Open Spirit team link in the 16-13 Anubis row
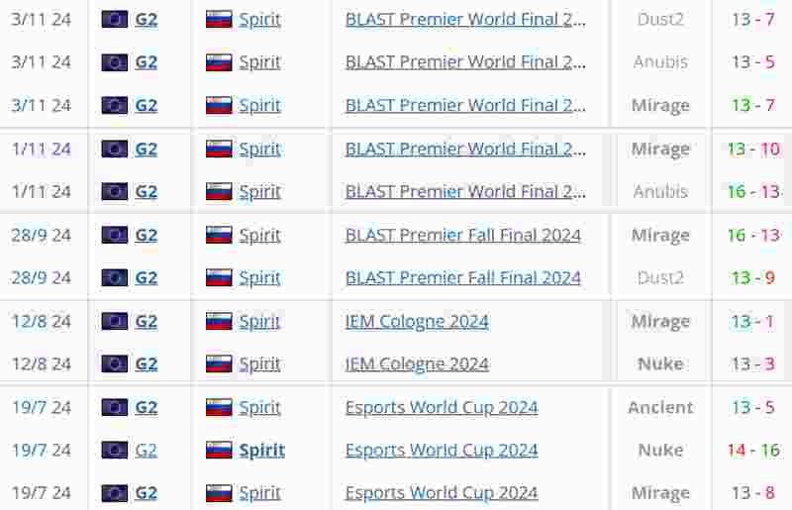Viewport: 792px width, 510px height. pos(259,191)
